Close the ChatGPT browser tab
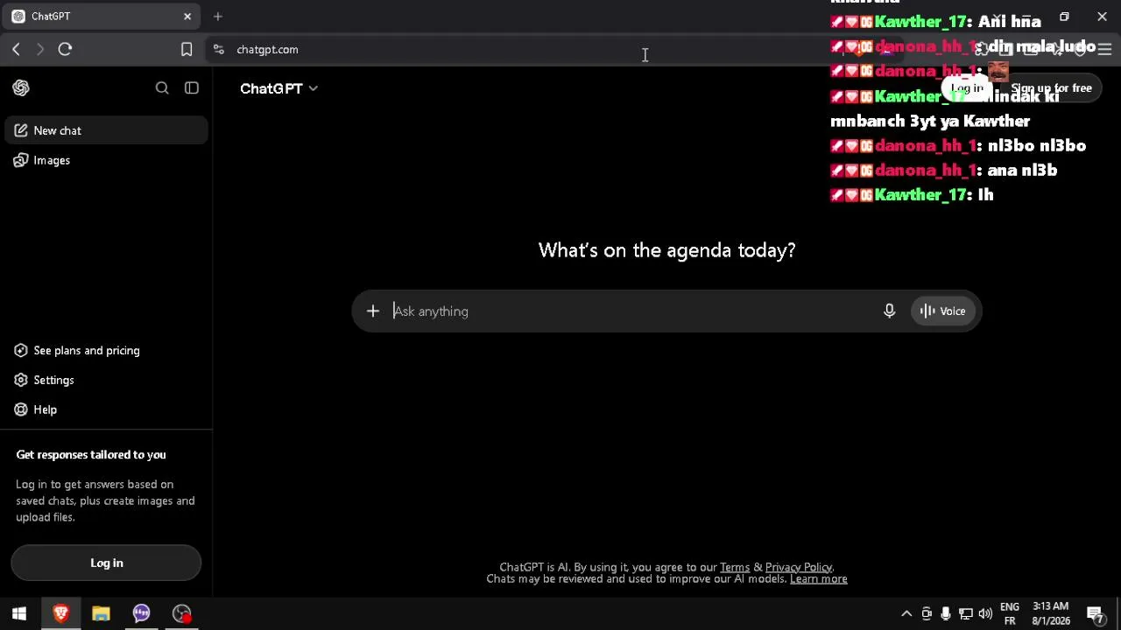Image resolution: width=1121 pixels, height=630 pixels. pyautogui.click(x=187, y=17)
